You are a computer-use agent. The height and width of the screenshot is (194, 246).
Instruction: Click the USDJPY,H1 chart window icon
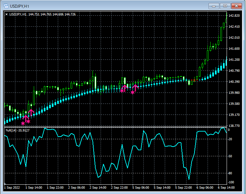click(x=6, y=6)
